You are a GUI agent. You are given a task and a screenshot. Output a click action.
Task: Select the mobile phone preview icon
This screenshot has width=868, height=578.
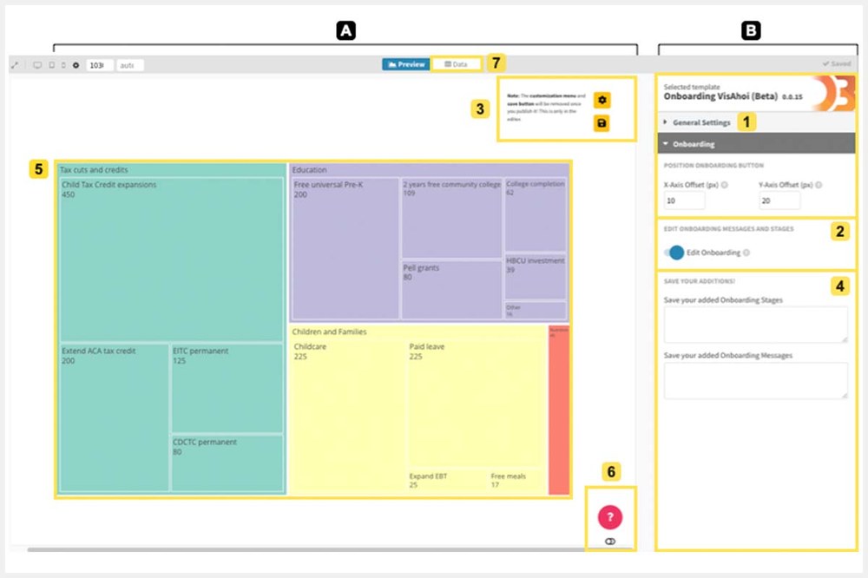(62, 65)
